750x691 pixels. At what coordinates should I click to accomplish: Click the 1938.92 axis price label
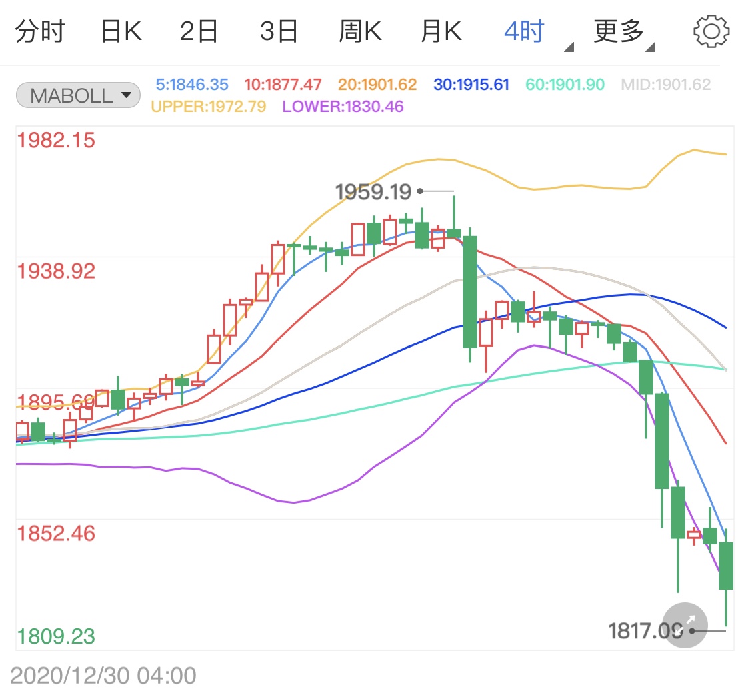pos(56,271)
